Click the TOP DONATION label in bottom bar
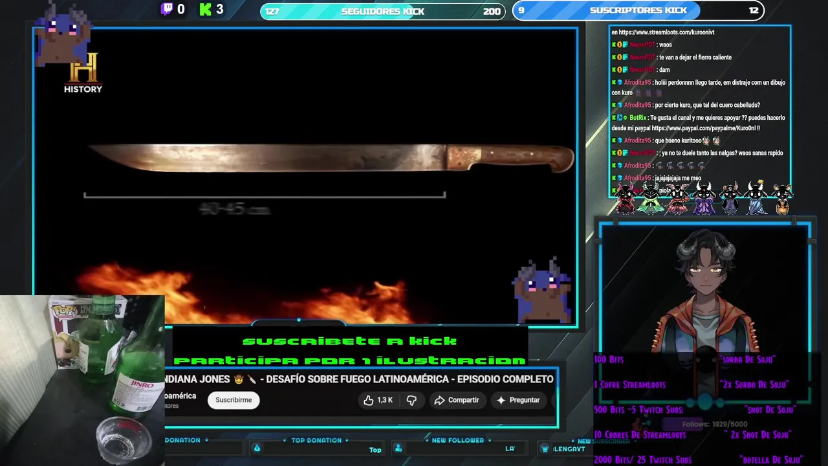This screenshot has width=828, height=466. tap(316, 440)
